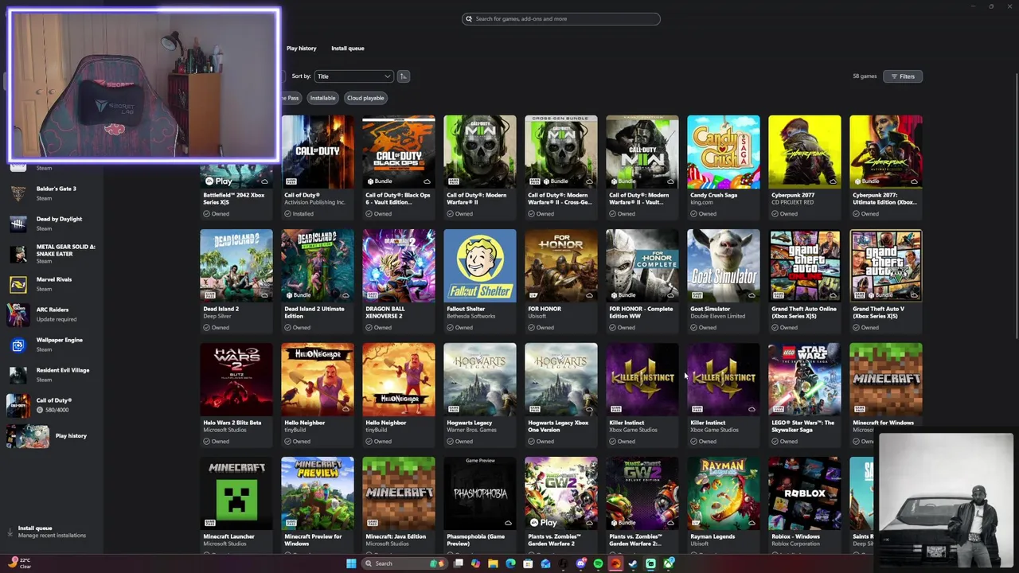Open Halo Wars 2 Blitz Beta tile

click(x=236, y=394)
